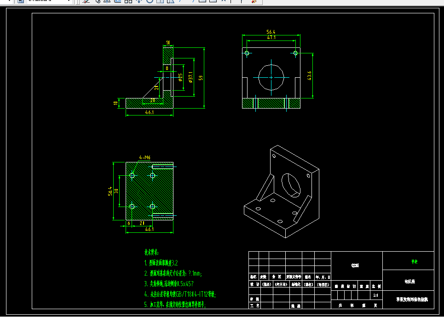The height and width of the screenshot is (317, 444).
Task: Select the Q235 material text
Action: click(355, 265)
